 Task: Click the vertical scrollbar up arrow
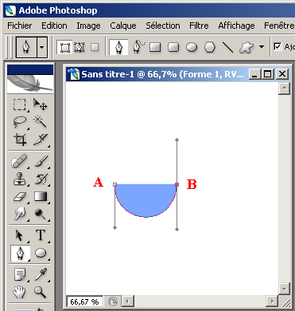coord(284,89)
